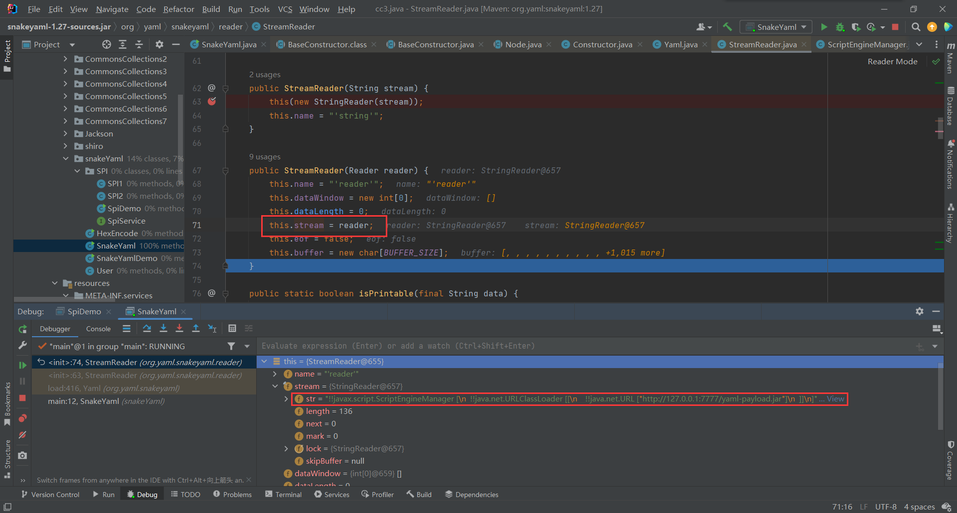Viewport: 957px width, 513px height.
Task: Switch to Console tab in debugger
Action: 98,329
